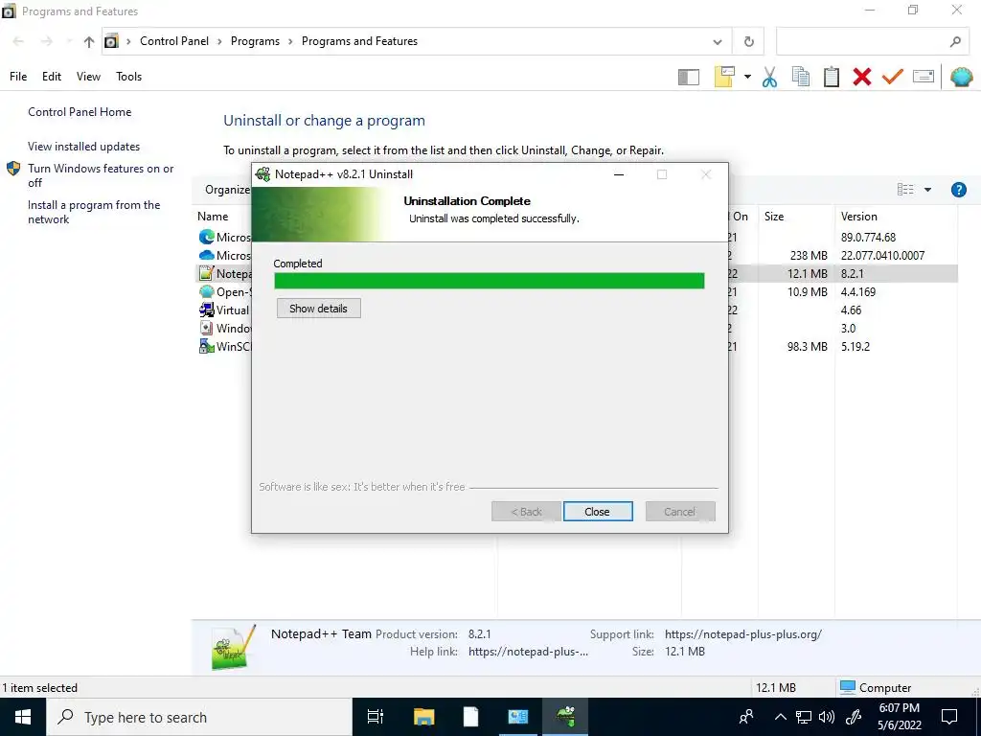Select the Open-Shell row icon
The image size is (981, 736).
click(x=207, y=291)
